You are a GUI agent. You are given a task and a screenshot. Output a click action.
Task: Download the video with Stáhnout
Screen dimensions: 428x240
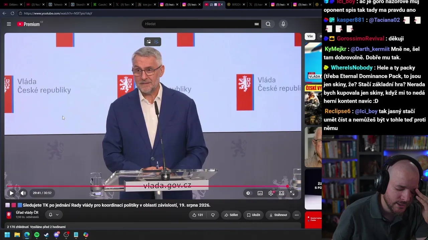[278, 215]
